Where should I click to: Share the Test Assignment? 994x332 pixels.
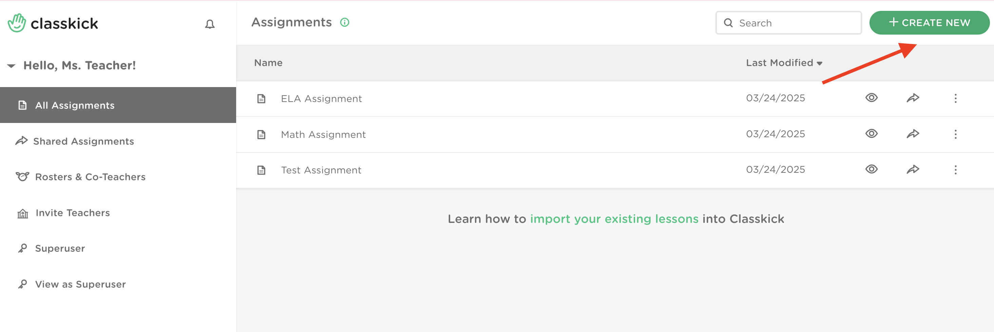(x=913, y=169)
